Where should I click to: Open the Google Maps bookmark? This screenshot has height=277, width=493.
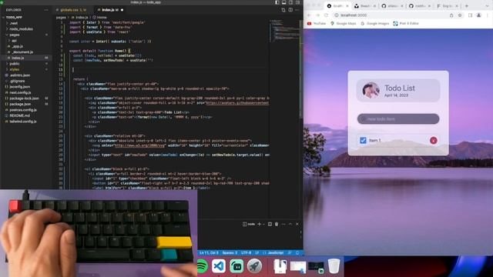(x=344, y=24)
